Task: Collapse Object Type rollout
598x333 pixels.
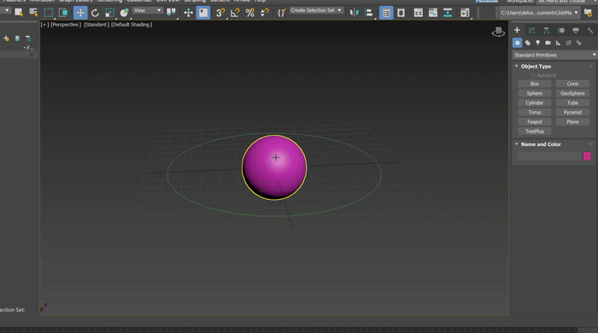Action: [x=517, y=67]
